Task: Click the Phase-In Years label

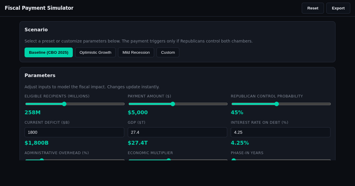Action: tap(247, 153)
